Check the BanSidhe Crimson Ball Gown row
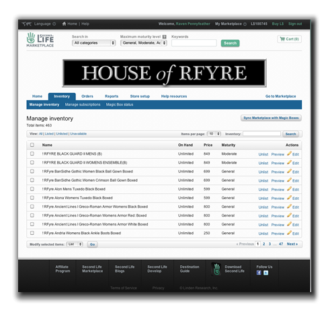Screen dimensions: 328x319 [x=32, y=180]
